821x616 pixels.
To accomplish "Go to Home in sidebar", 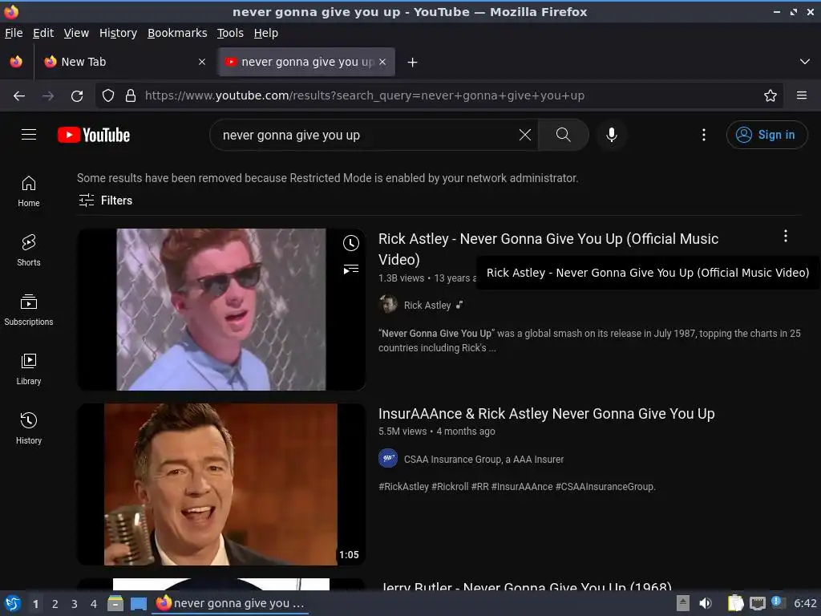I will point(29,191).
